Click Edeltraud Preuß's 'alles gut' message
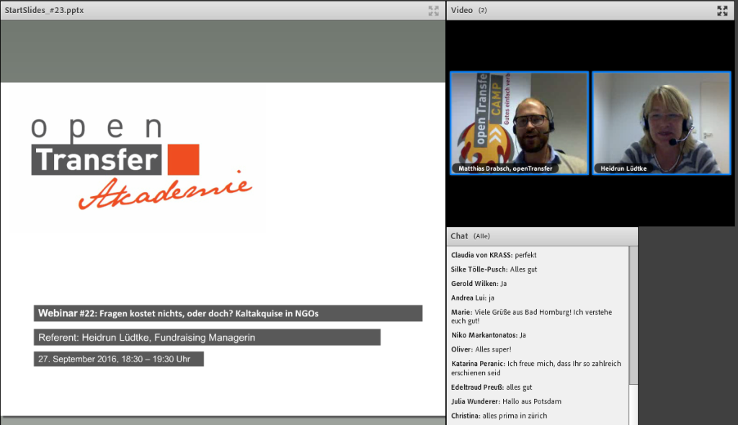 point(492,387)
